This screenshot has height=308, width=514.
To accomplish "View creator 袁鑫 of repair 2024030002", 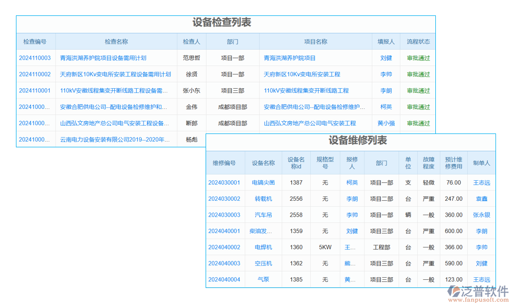I will (482, 199).
